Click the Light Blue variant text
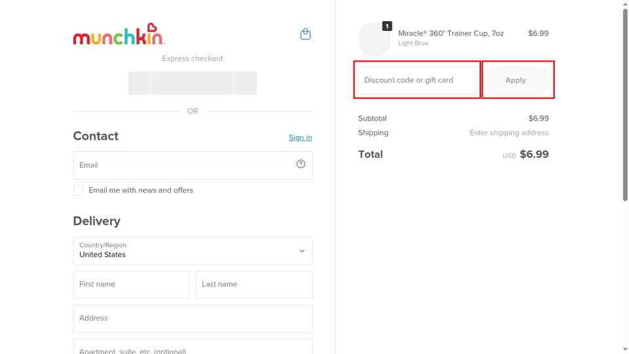 pyautogui.click(x=413, y=43)
